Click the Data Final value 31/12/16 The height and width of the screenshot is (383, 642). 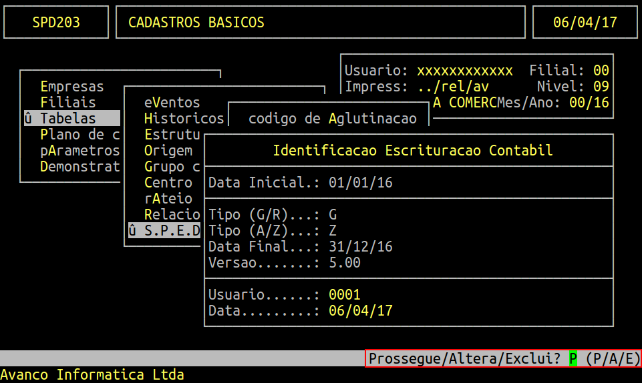(360, 247)
